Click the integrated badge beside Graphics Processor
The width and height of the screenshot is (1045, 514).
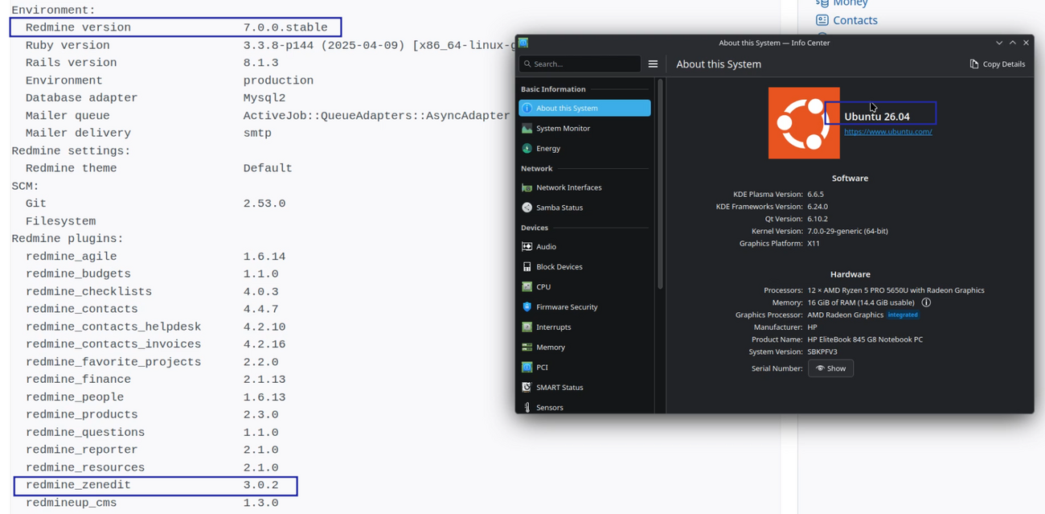(903, 315)
